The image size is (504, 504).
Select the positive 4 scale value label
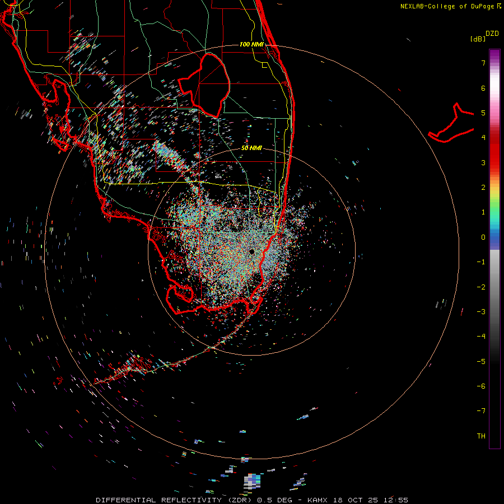pos(483,138)
